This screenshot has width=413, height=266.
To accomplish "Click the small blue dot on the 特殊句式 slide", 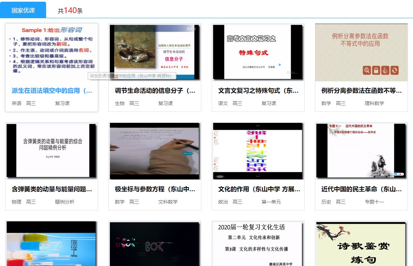I will click(x=279, y=64).
